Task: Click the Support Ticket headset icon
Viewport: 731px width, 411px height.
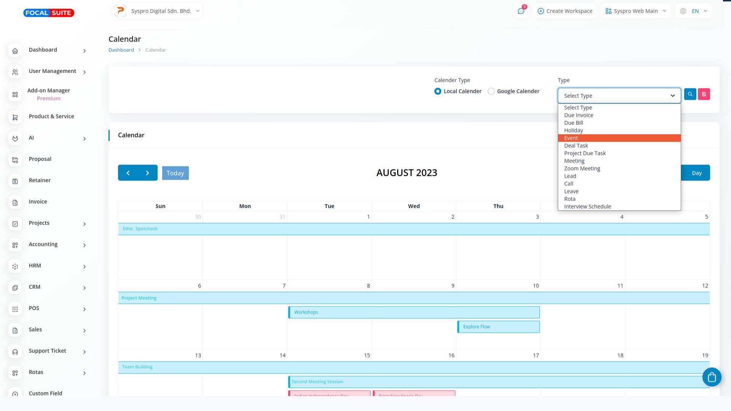Action: pyautogui.click(x=15, y=352)
